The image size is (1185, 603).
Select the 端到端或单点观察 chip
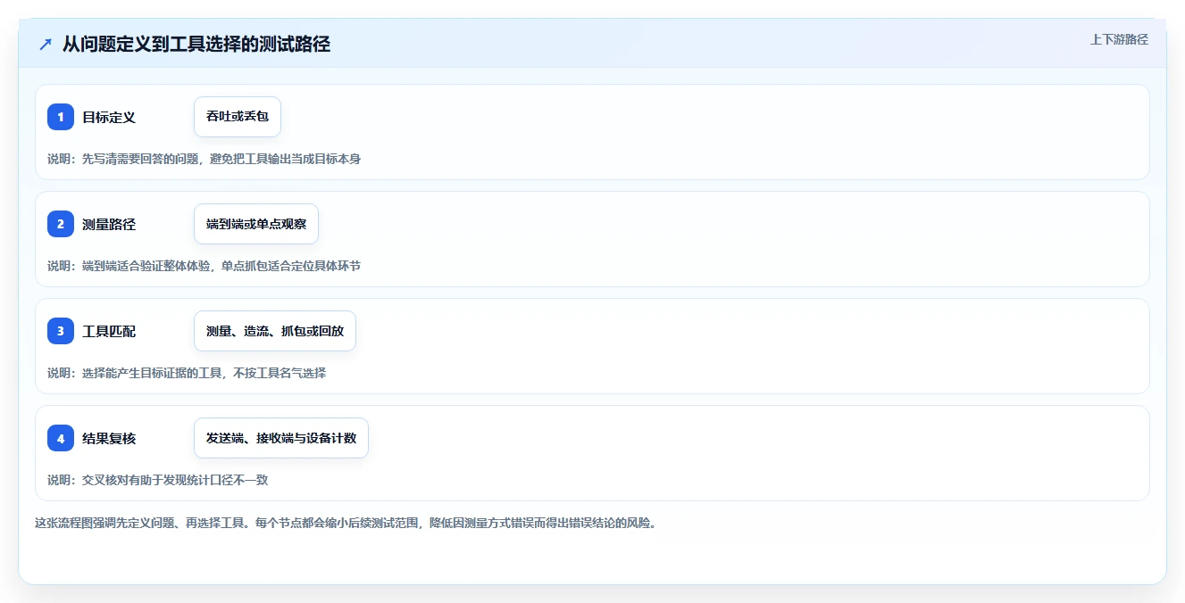point(256,224)
